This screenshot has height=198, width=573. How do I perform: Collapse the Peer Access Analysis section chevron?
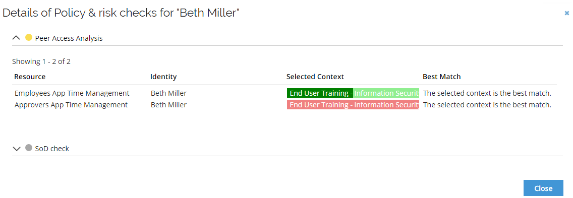coord(16,38)
